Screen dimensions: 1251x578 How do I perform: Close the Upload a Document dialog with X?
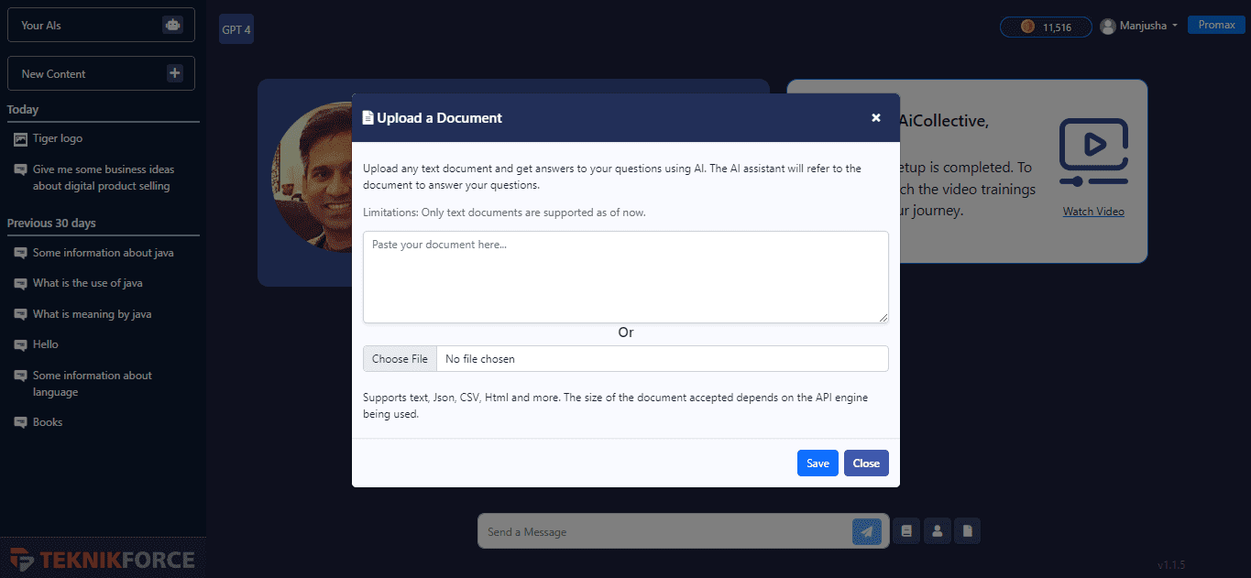click(875, 117)
